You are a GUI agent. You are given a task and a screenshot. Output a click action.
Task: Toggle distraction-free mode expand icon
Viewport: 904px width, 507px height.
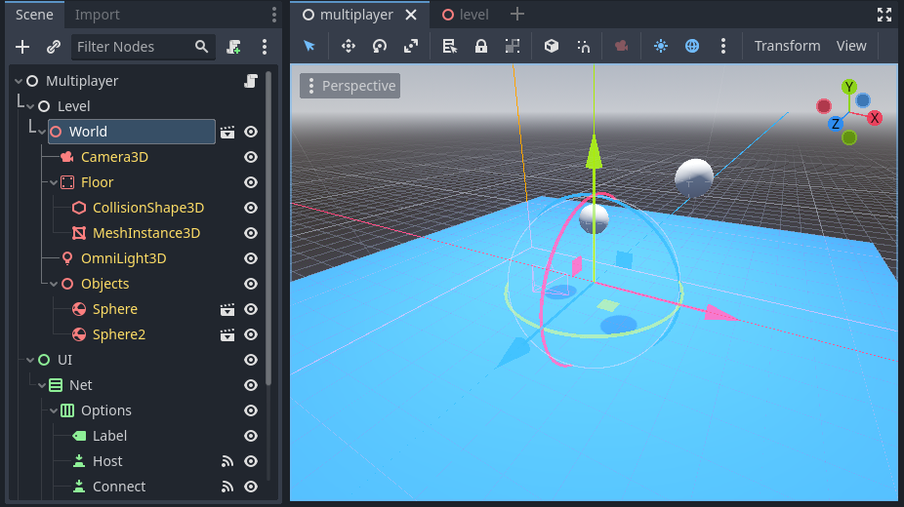click(x=884, y=15)
